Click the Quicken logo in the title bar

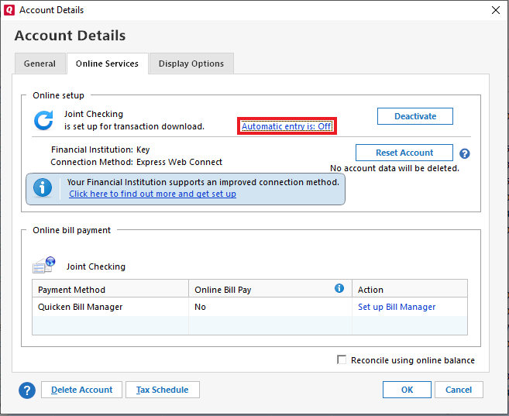coord(9,10)
